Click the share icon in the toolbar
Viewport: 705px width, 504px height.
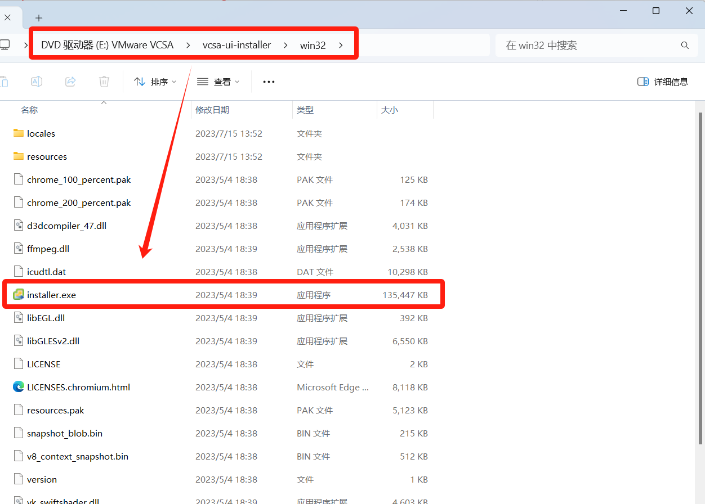70,82
